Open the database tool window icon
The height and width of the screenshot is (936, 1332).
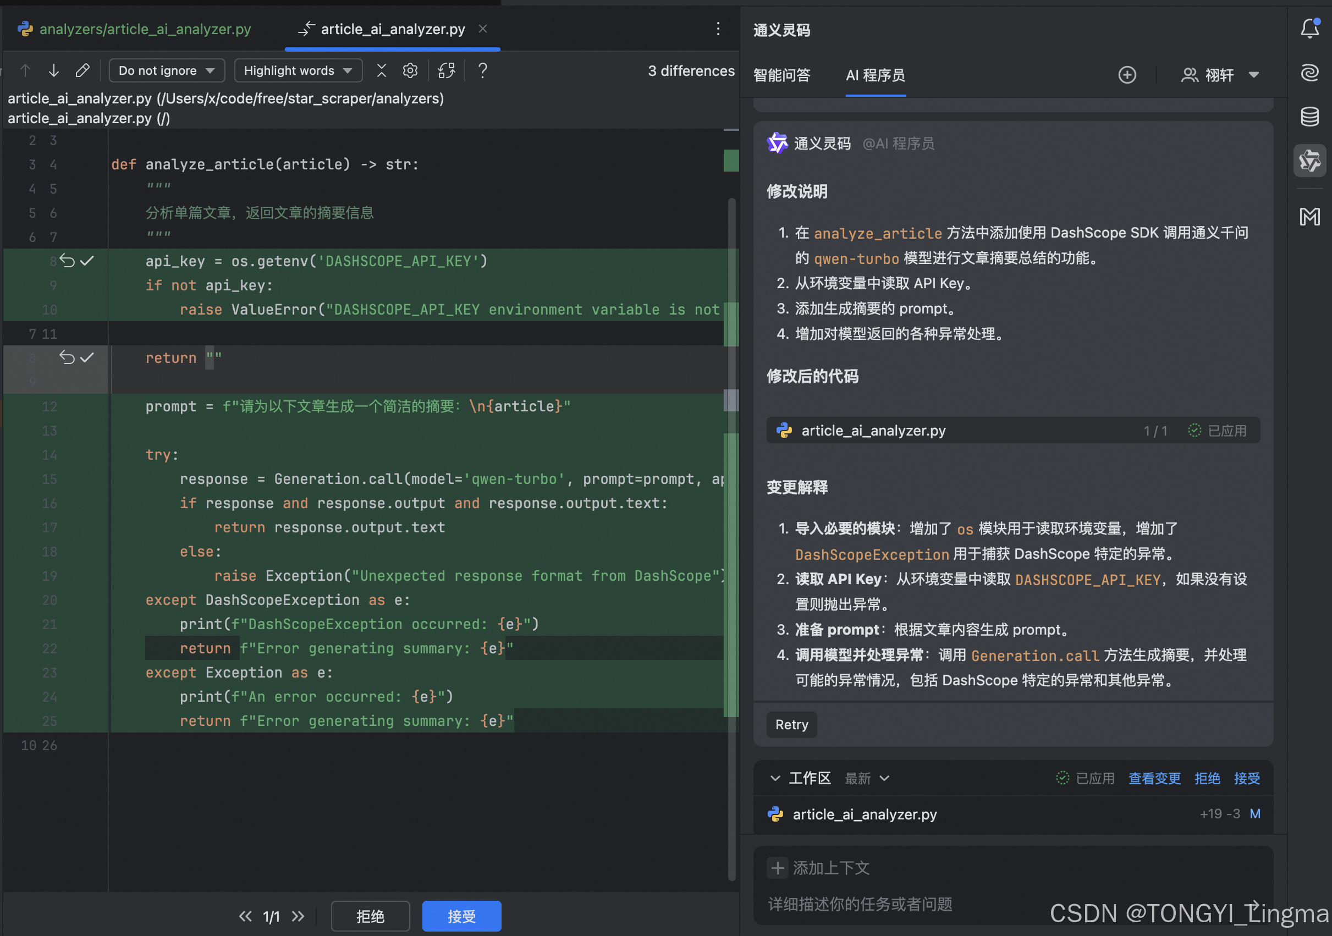pyautogui.click(x=1309, y=116)
